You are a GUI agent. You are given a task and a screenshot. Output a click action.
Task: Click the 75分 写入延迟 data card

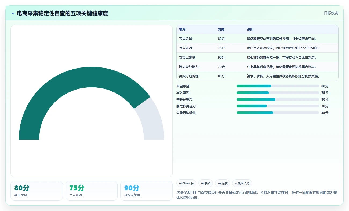coord(92,191)
